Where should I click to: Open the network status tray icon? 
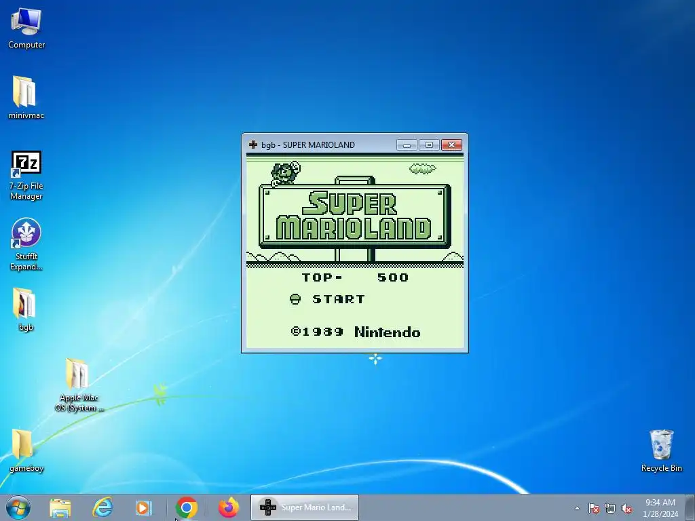click(x=610, y=508)
